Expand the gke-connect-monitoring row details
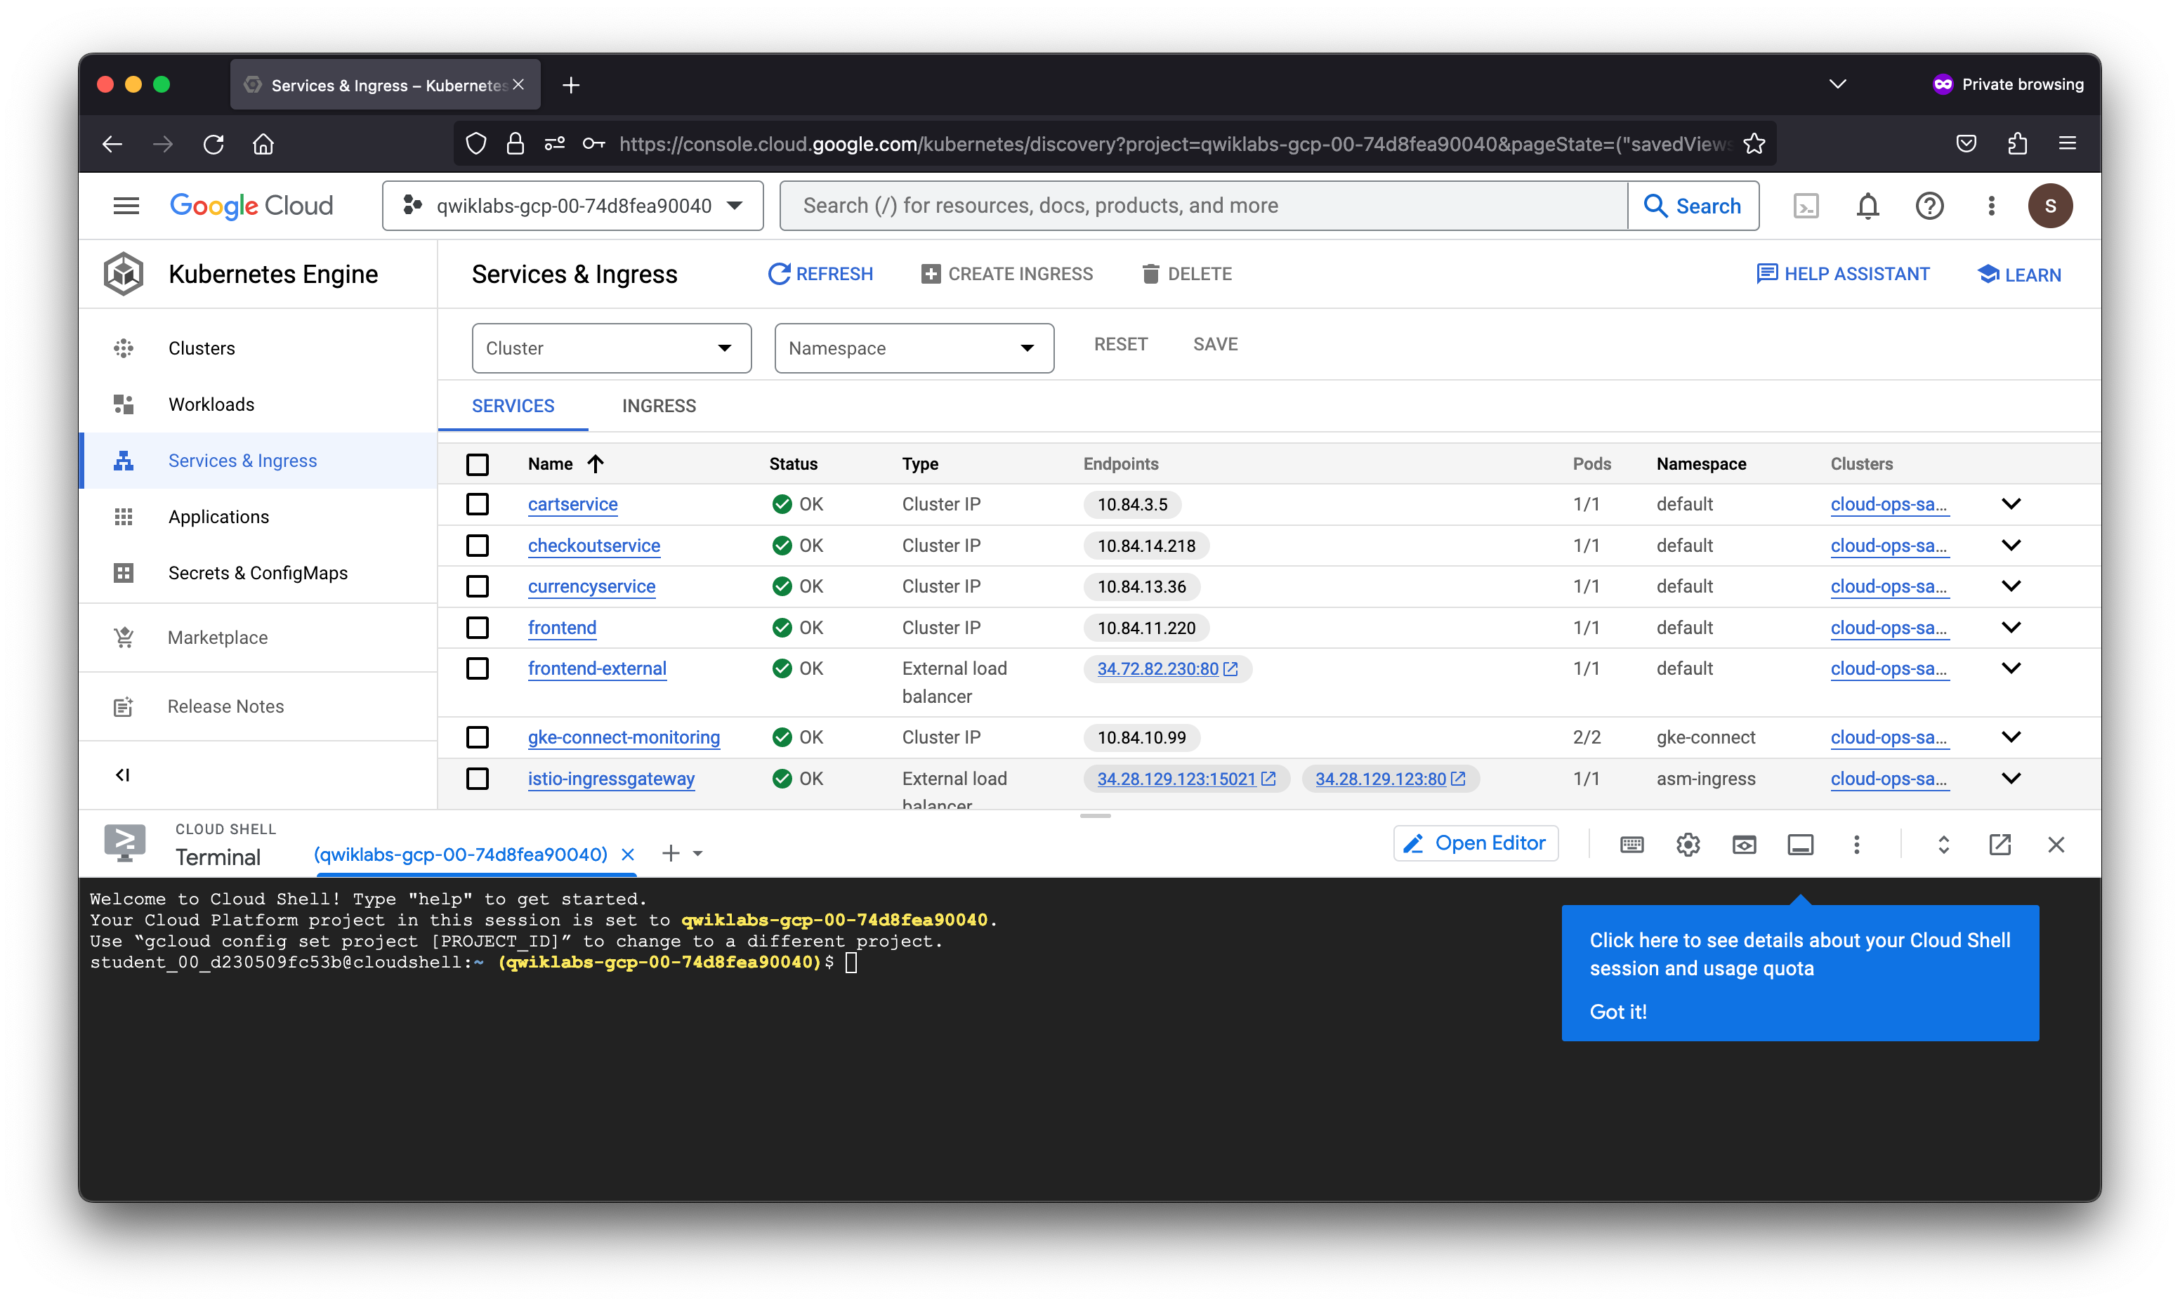 [x=2011, y=737]
